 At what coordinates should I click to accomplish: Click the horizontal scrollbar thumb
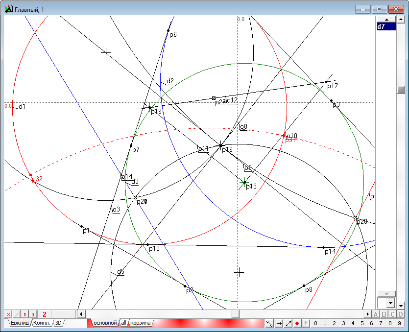[x=235, y=314]
